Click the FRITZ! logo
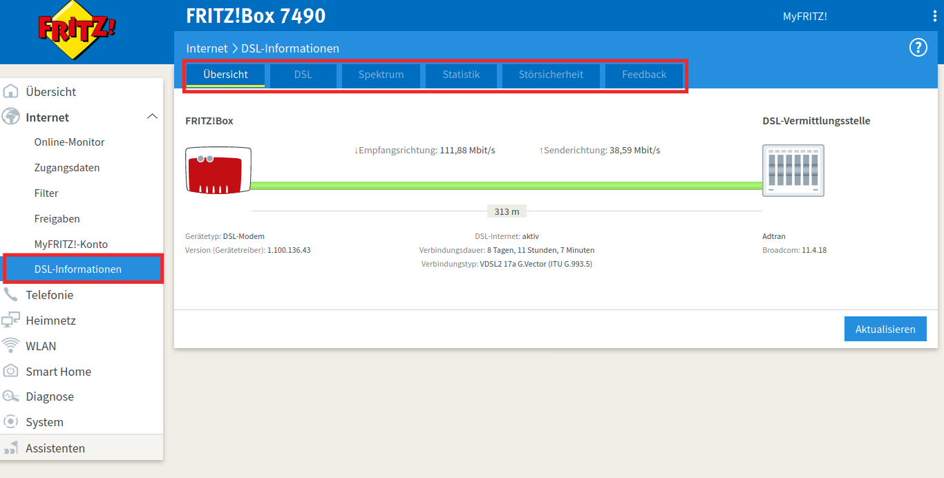This screenshot has height=478, width=944. 76,31
